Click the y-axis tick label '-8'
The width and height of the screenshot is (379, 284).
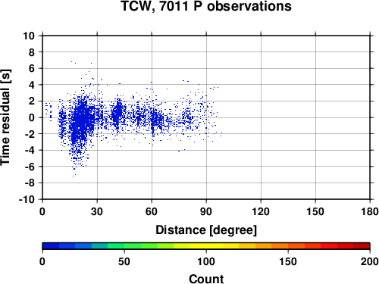[30, 183]
